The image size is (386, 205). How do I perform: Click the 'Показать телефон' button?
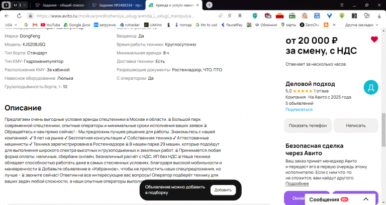(x=308, y=125)
